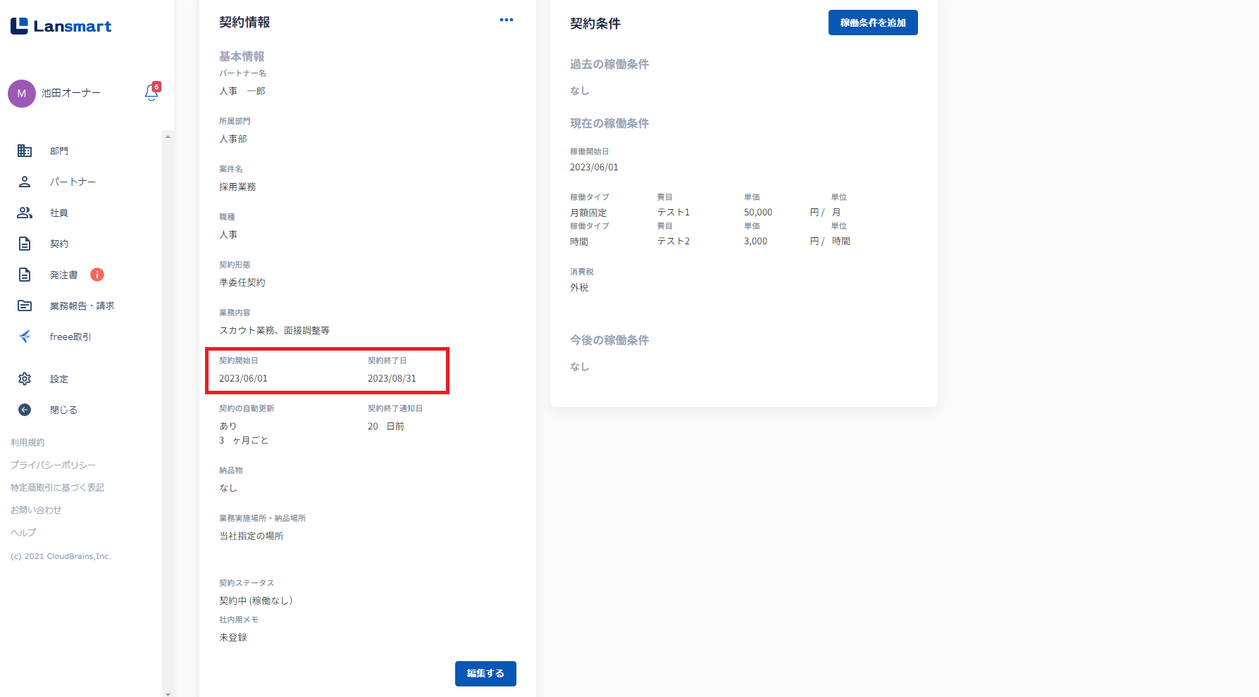Viewport: 1259px width, 697px height.
Task: Click the スカウト業務、面接調整等 text
Action: point(275,330)
